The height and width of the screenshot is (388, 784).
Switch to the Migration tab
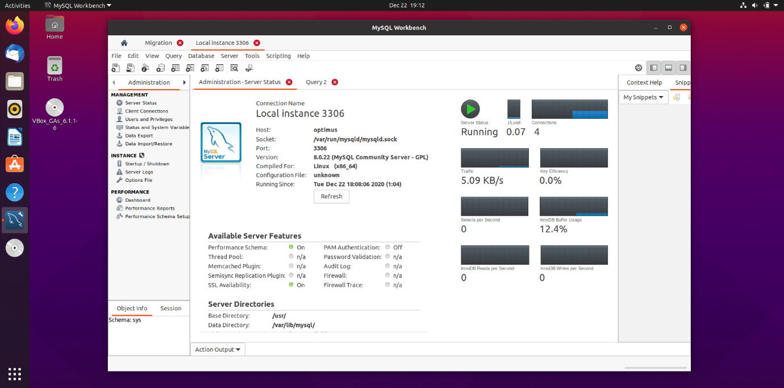pos(159,43)
